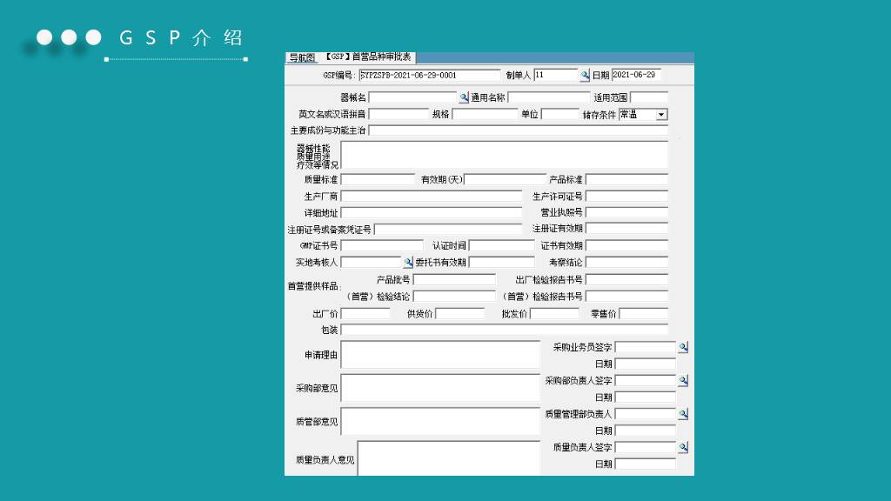Screen dimensions: 891x501
Task: Open lookup icon beside 采购业务员签字 field
Action: [x=683, y=347]
